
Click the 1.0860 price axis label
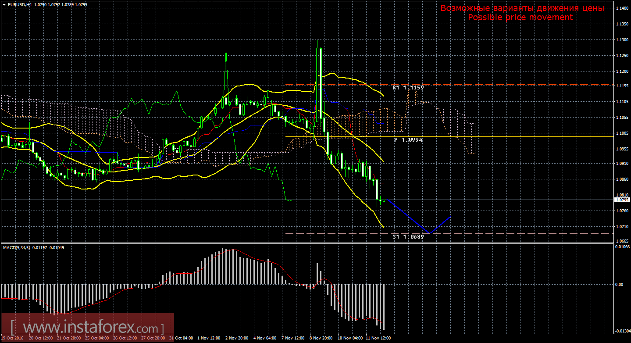point(621,179)
